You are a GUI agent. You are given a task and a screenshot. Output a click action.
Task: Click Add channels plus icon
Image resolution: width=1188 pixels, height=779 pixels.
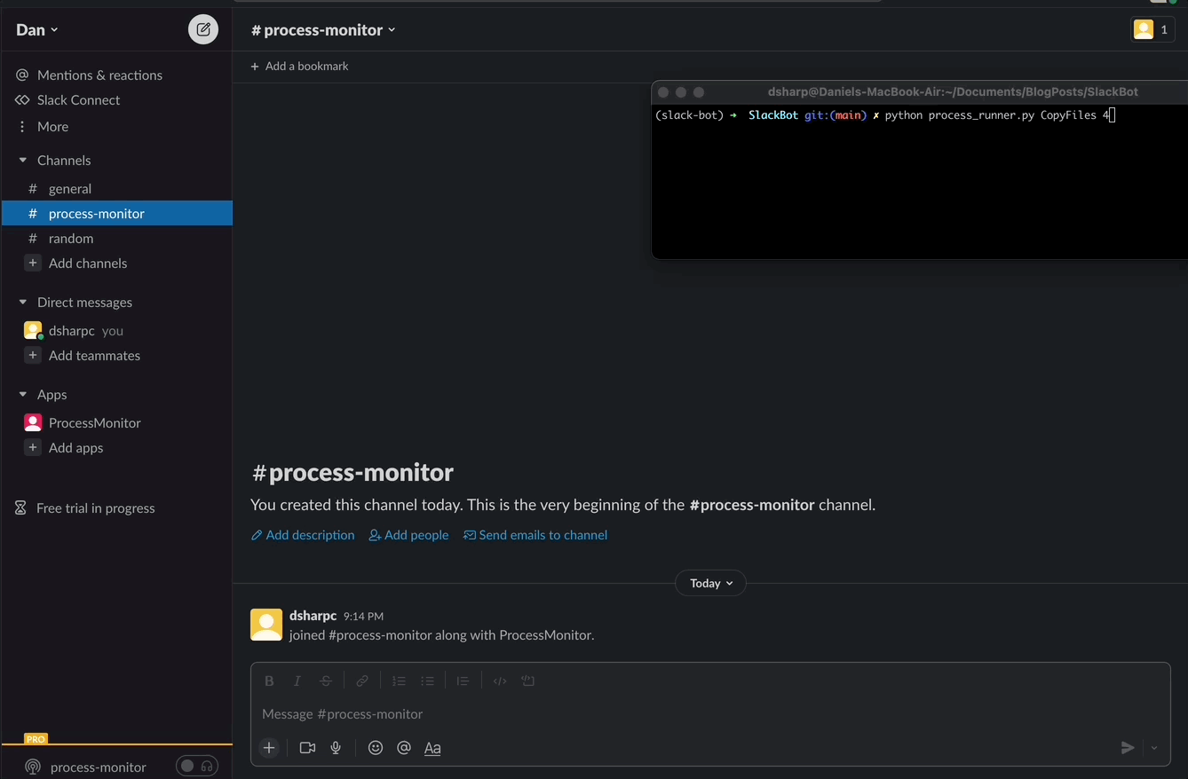click(33, 264)
